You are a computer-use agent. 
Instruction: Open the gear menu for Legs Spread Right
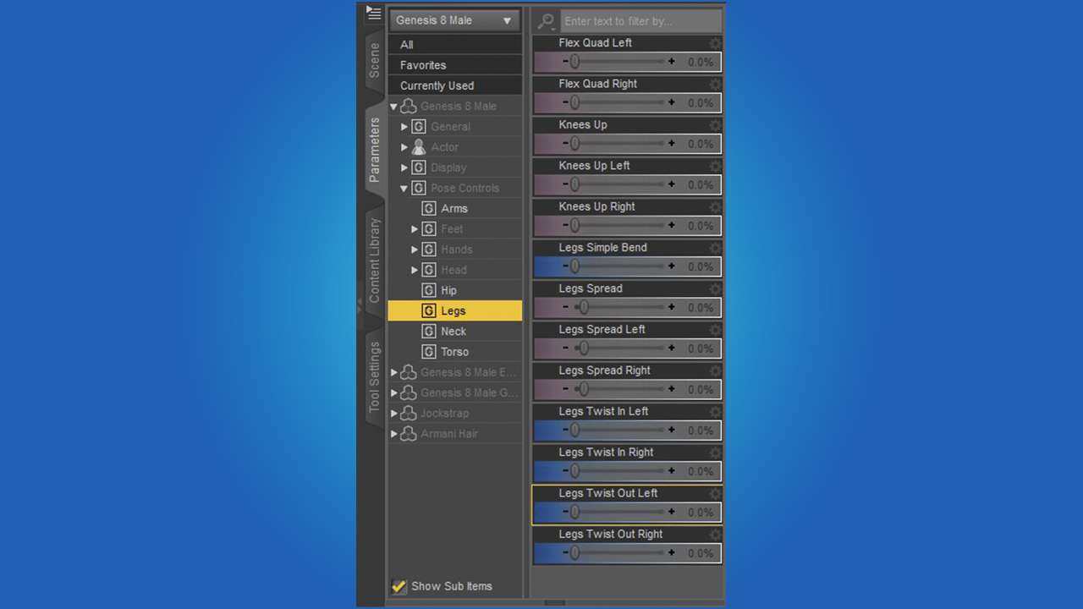coord(716,370)
